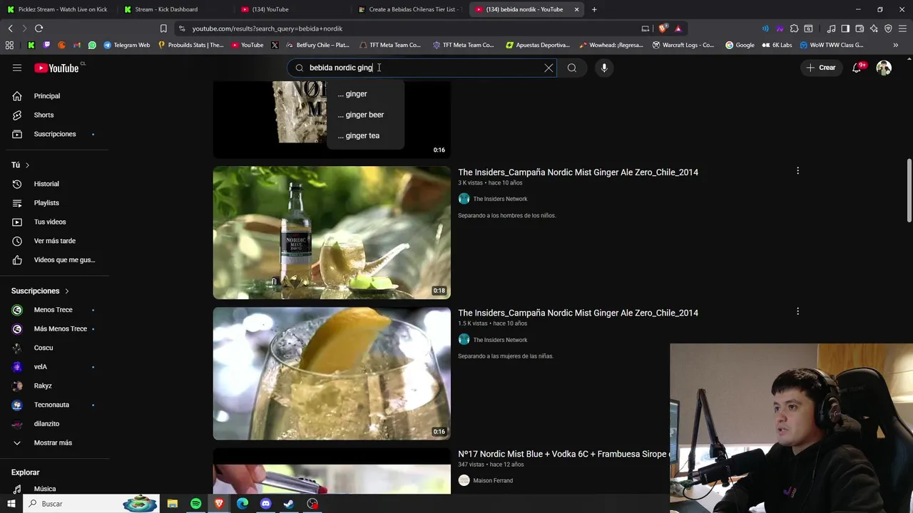Open Steam from taskbar
The height and width of the screenshot is (513, 913).
(289, 504)
